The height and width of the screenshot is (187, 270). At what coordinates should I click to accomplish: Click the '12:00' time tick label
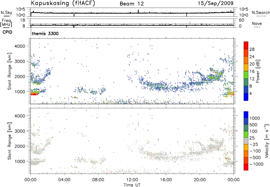(x=132, y=180)
